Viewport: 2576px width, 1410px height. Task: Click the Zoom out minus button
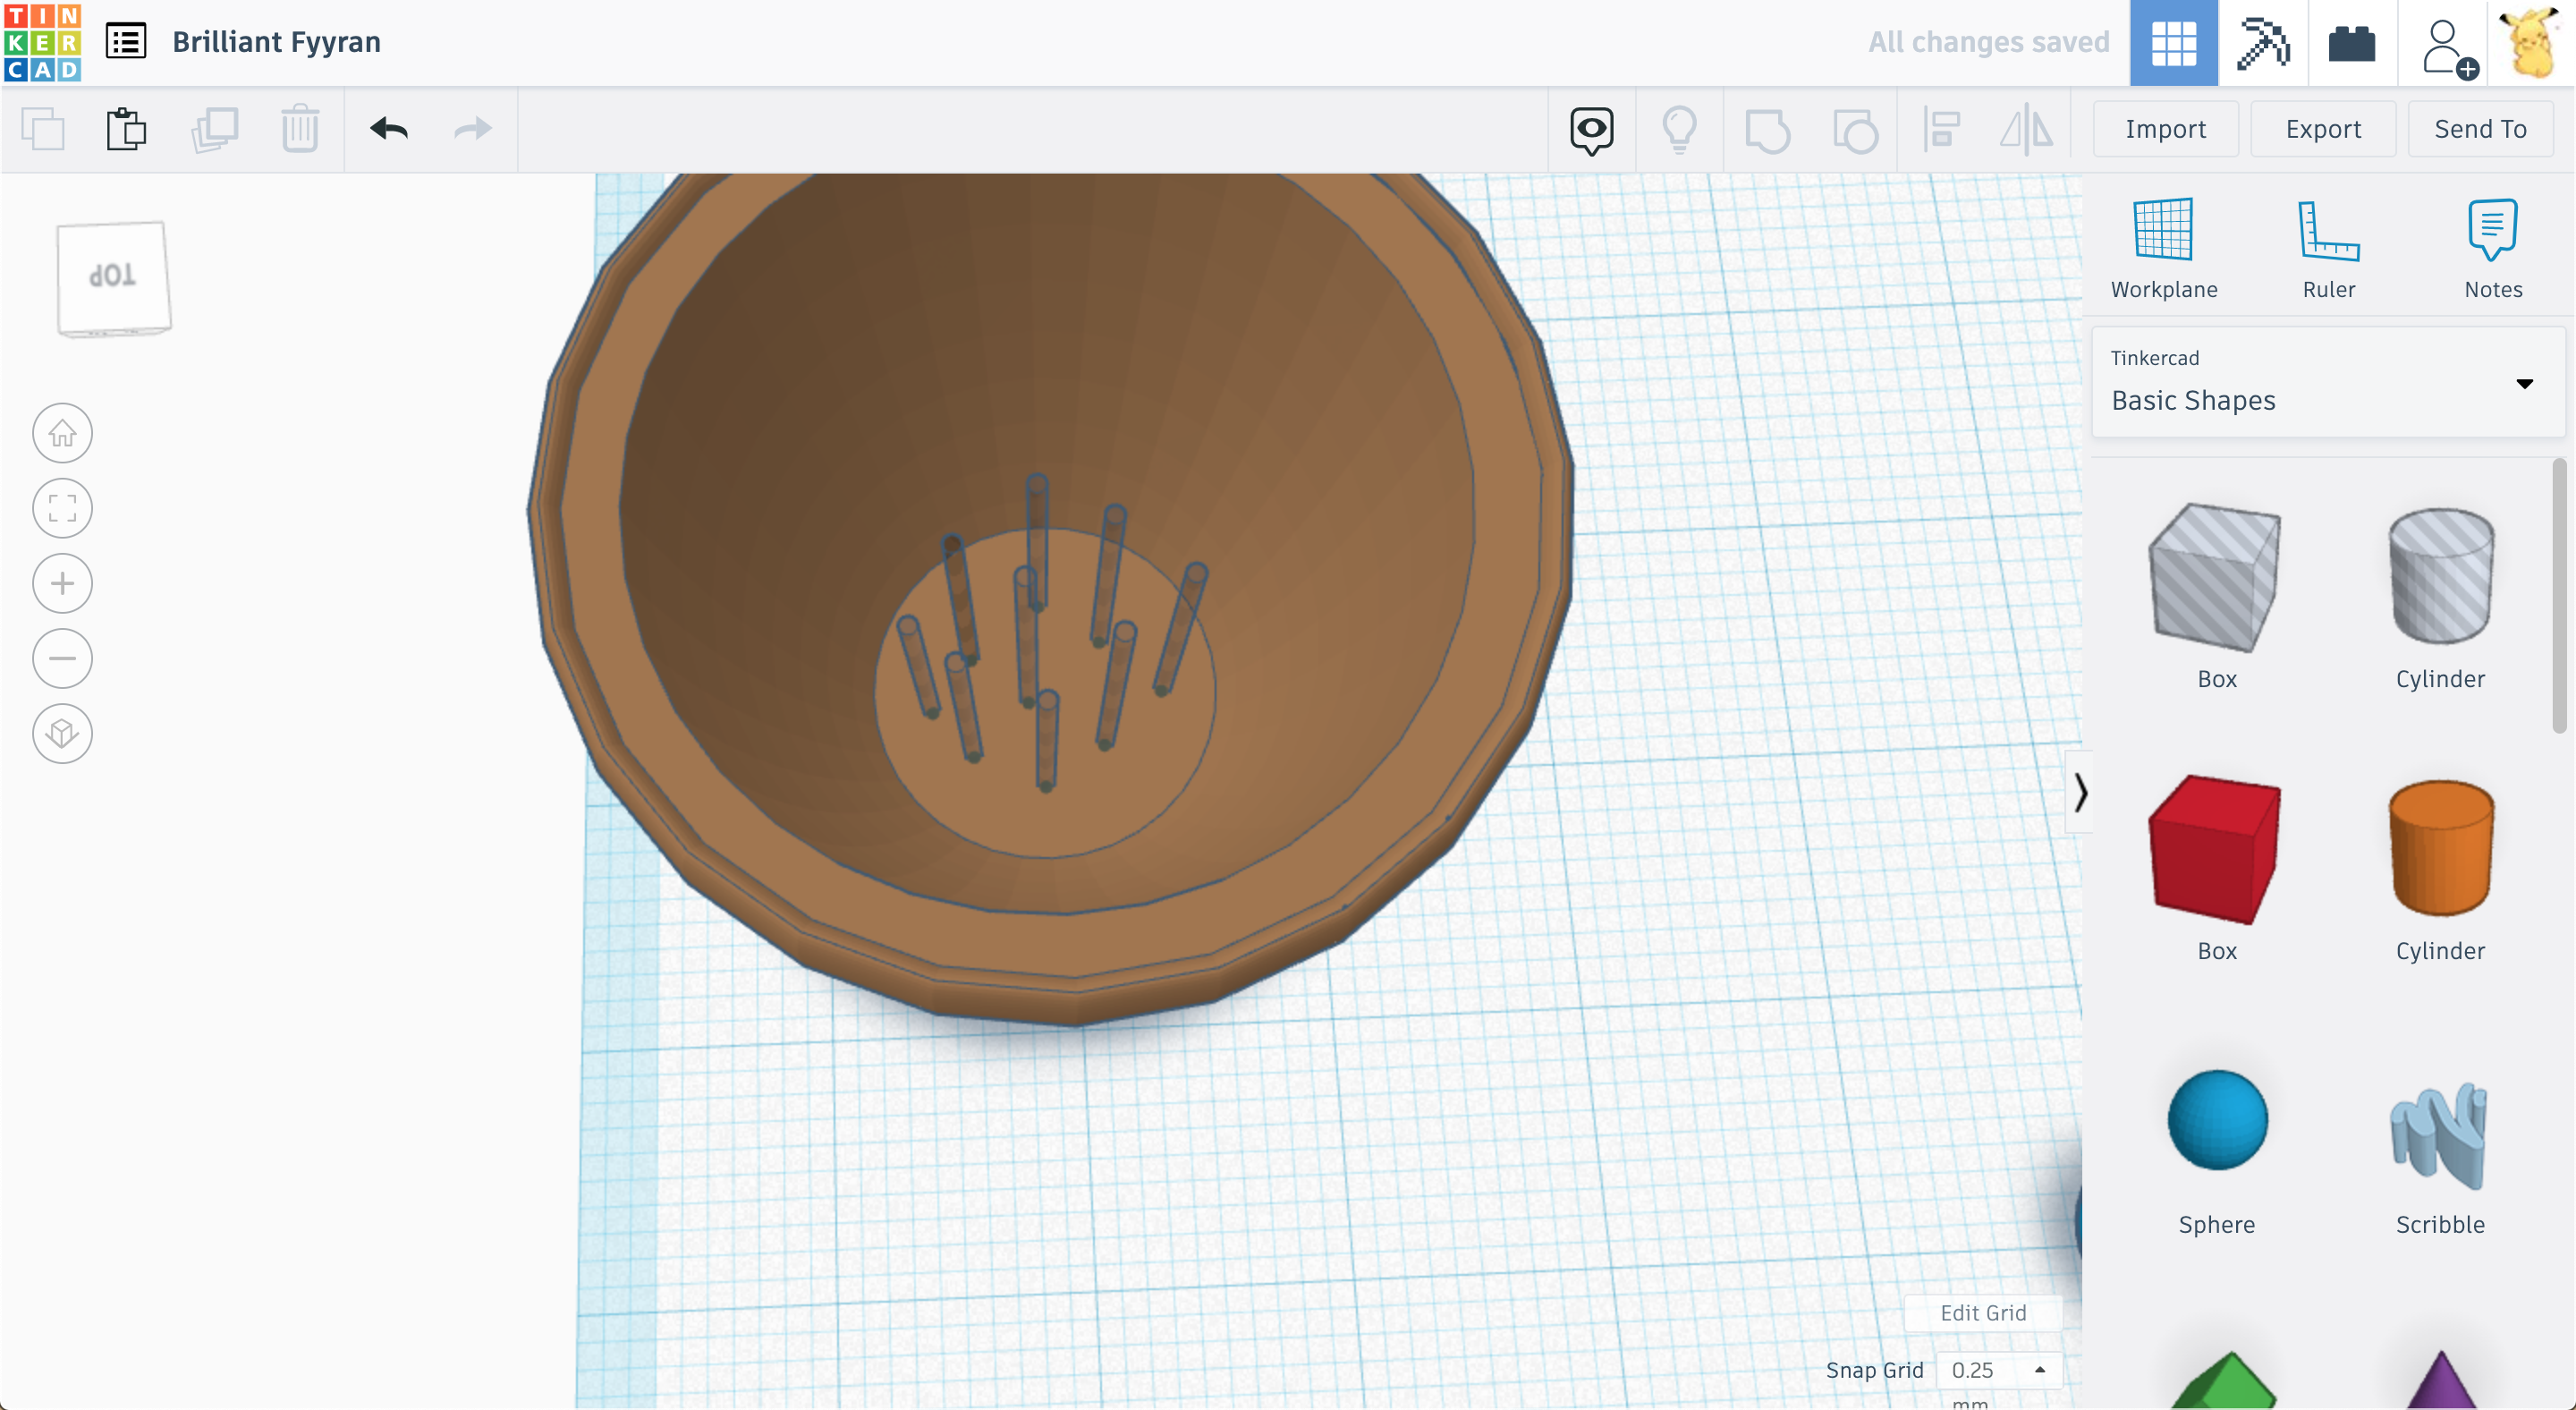[x=62, y=658]
